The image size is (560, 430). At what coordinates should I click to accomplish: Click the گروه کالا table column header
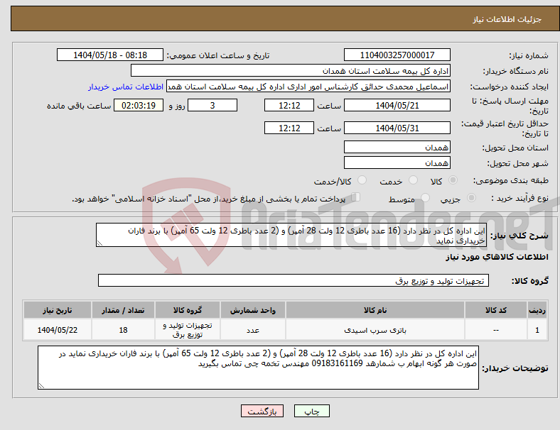point(188,310)
